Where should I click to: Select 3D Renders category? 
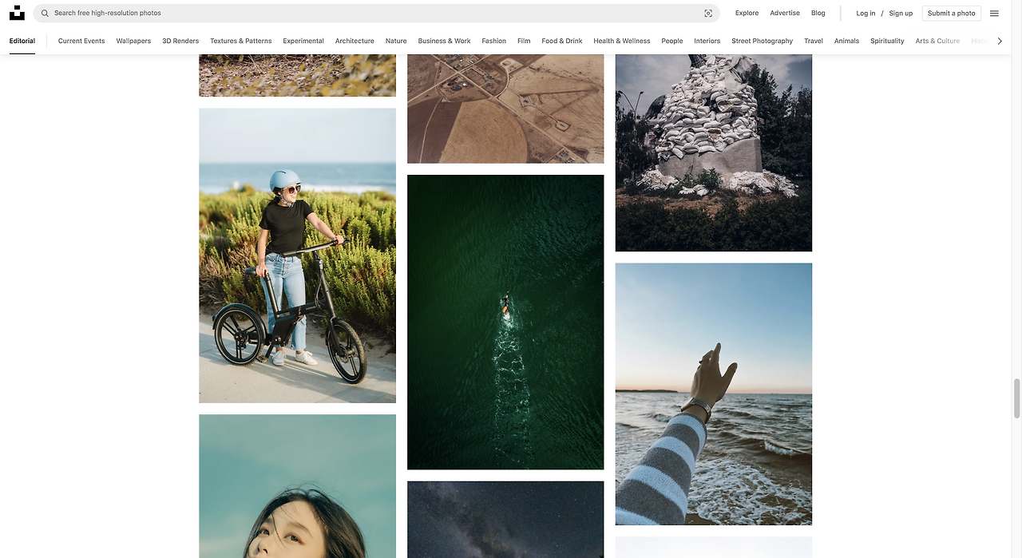click(180, 41)
